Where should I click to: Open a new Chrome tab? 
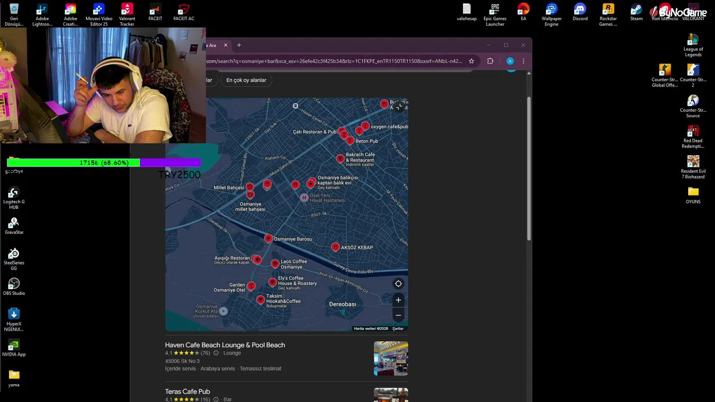tap(239, 45)
